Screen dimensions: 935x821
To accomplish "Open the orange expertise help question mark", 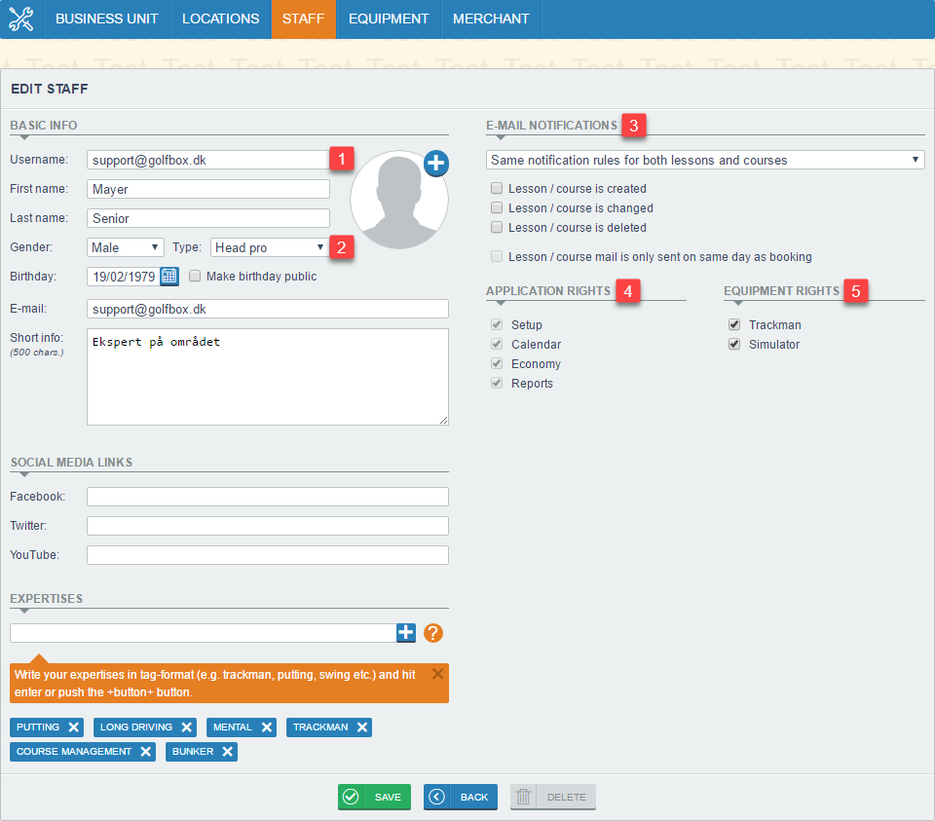I will click(x=433, y=633).
